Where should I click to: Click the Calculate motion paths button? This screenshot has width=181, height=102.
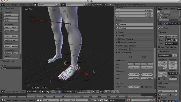click(7, 53)
